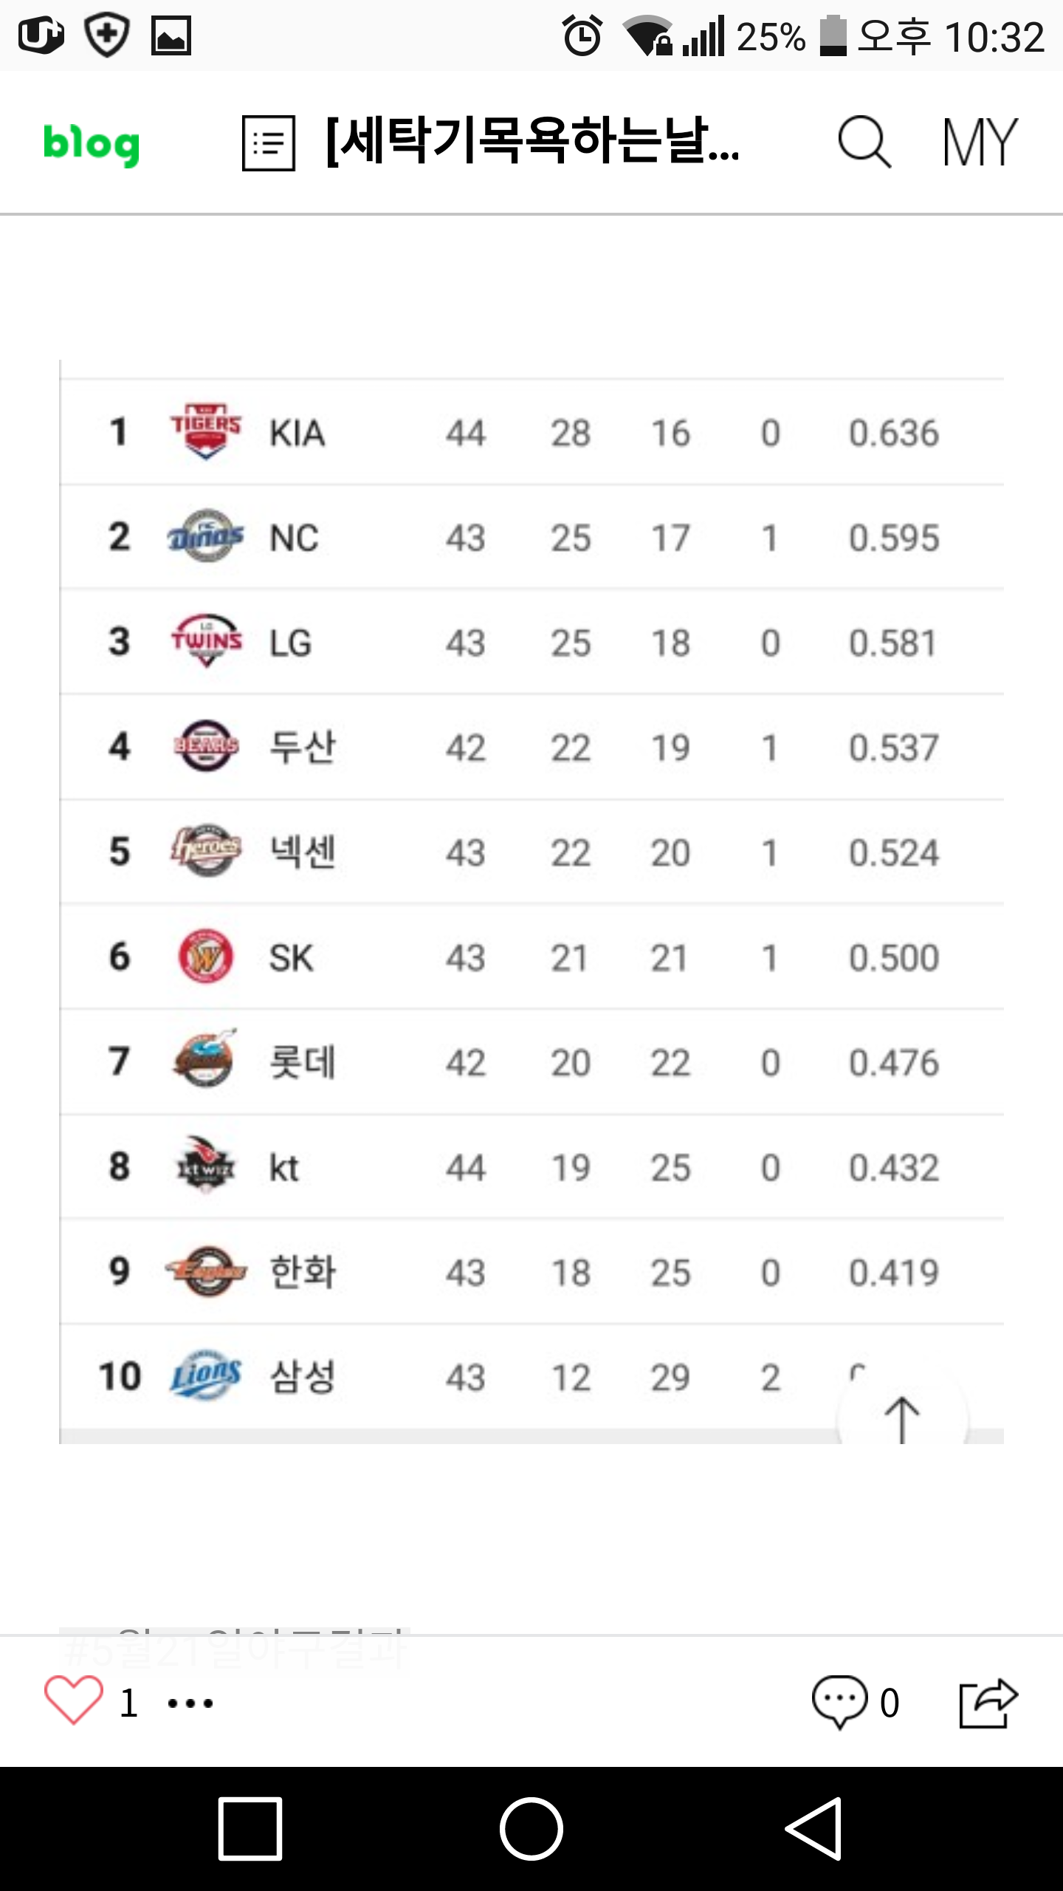The height and width of the screenshot is (1891, 1063).
Task: Tap the share arrow icon
Action: click(x=988, y=1702)
